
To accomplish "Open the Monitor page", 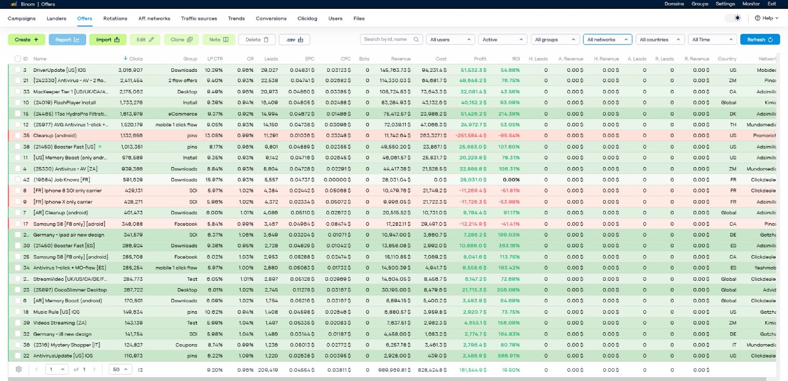I will pyautogui.click(x=751, y=4).
